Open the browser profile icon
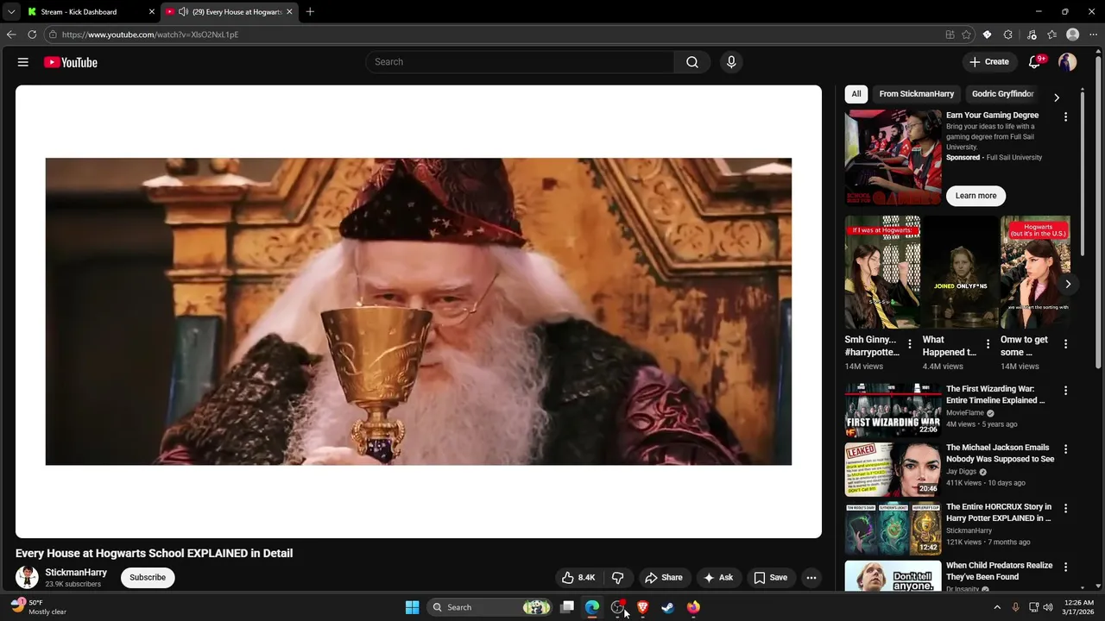 1073,34
